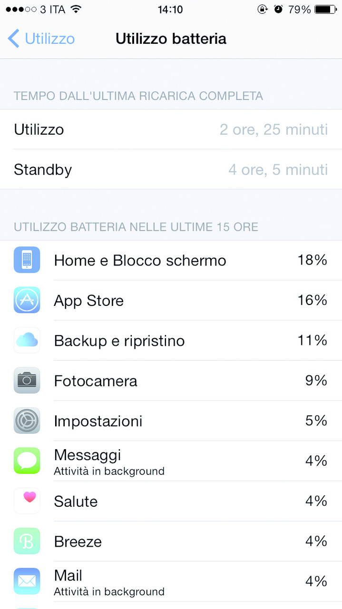342x609 pixels.
Task: Tap the App Store 16% value
Action: point(313,300)
